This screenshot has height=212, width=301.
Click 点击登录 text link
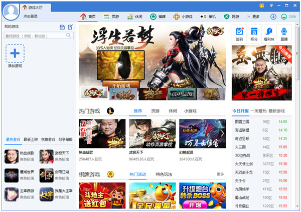click(30, 16)
